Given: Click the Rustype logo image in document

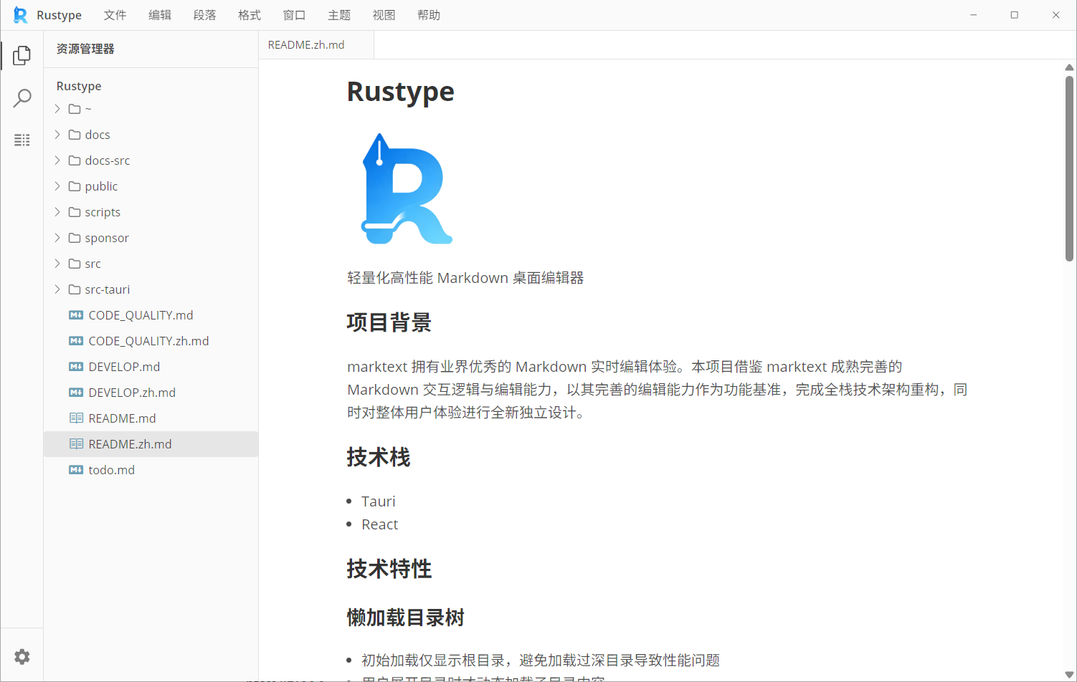Looking at the screenshot, I should coord(407,189).
